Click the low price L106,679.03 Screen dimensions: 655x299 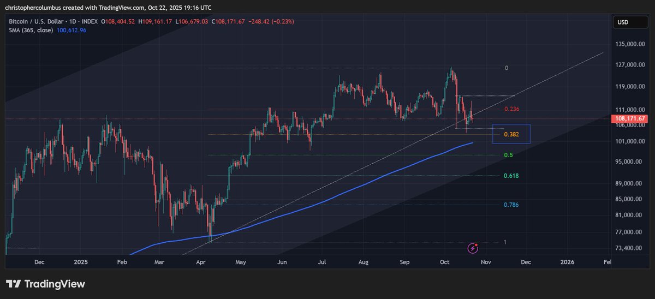coord(190,22)
